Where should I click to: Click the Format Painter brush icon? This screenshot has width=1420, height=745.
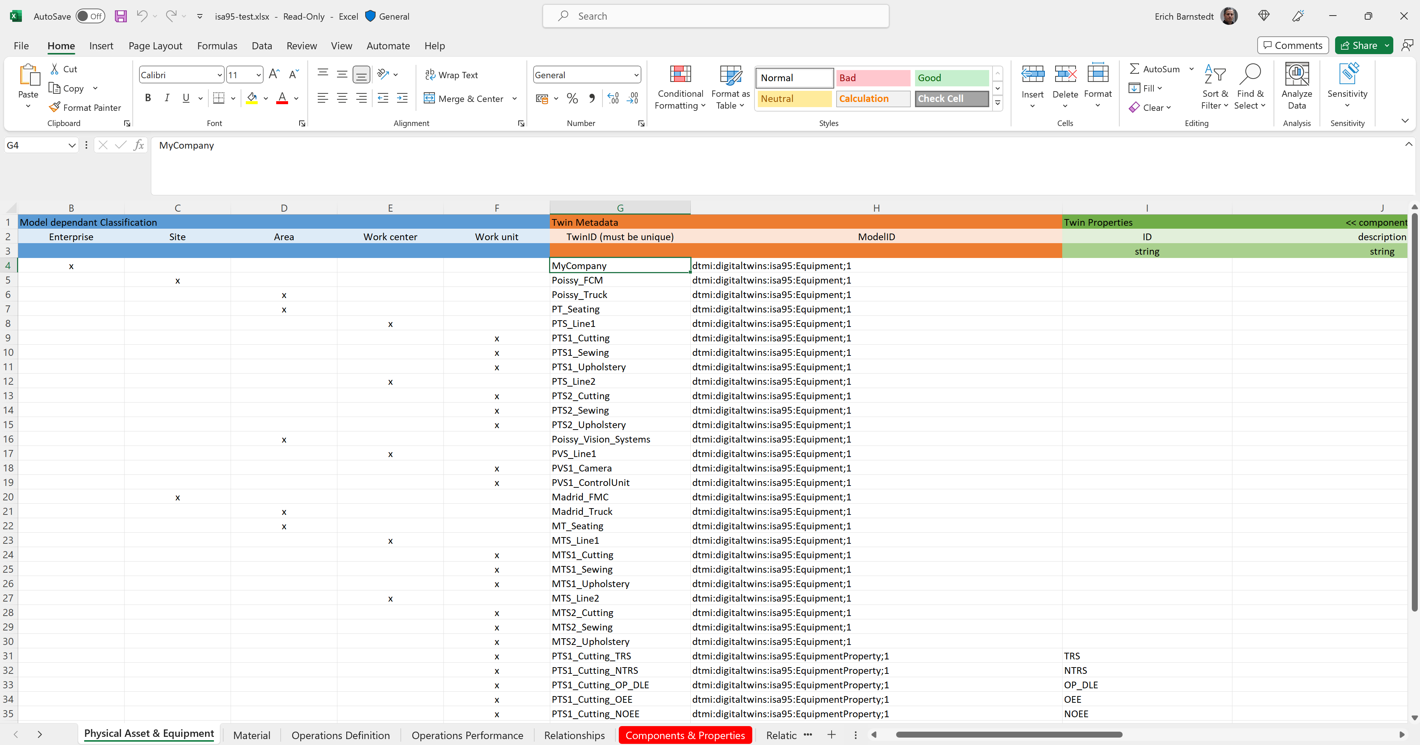click(x=55, y=107)
